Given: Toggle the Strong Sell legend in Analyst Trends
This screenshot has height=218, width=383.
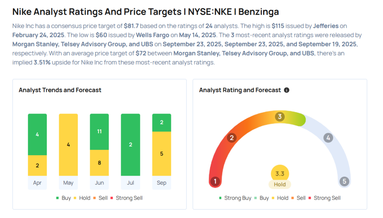Looking at the screenshot, I should click(x=126, y=198).
